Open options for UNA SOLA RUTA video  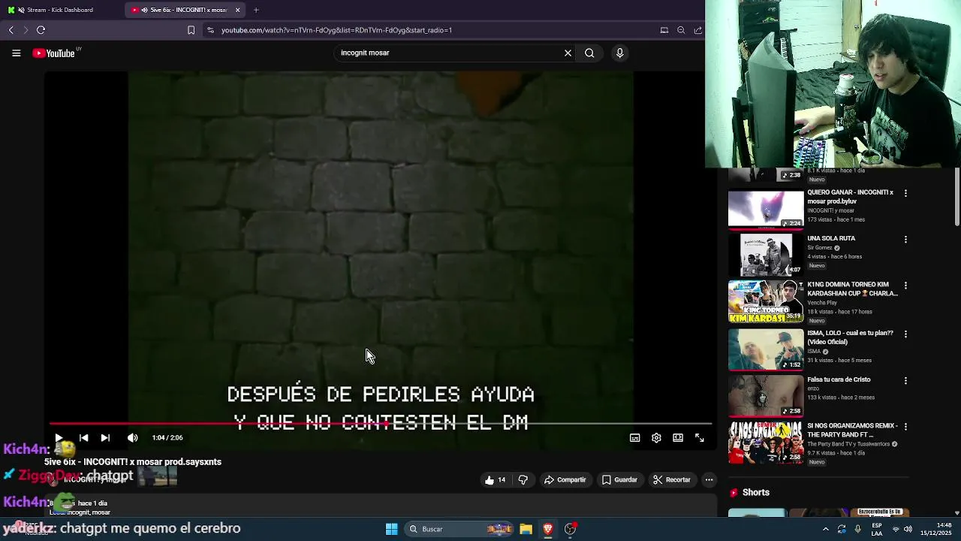(x=905, y=240)
